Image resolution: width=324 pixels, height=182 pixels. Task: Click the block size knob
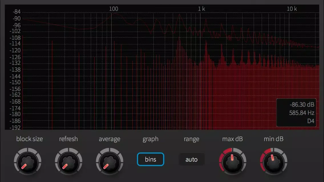coord(27,161)
